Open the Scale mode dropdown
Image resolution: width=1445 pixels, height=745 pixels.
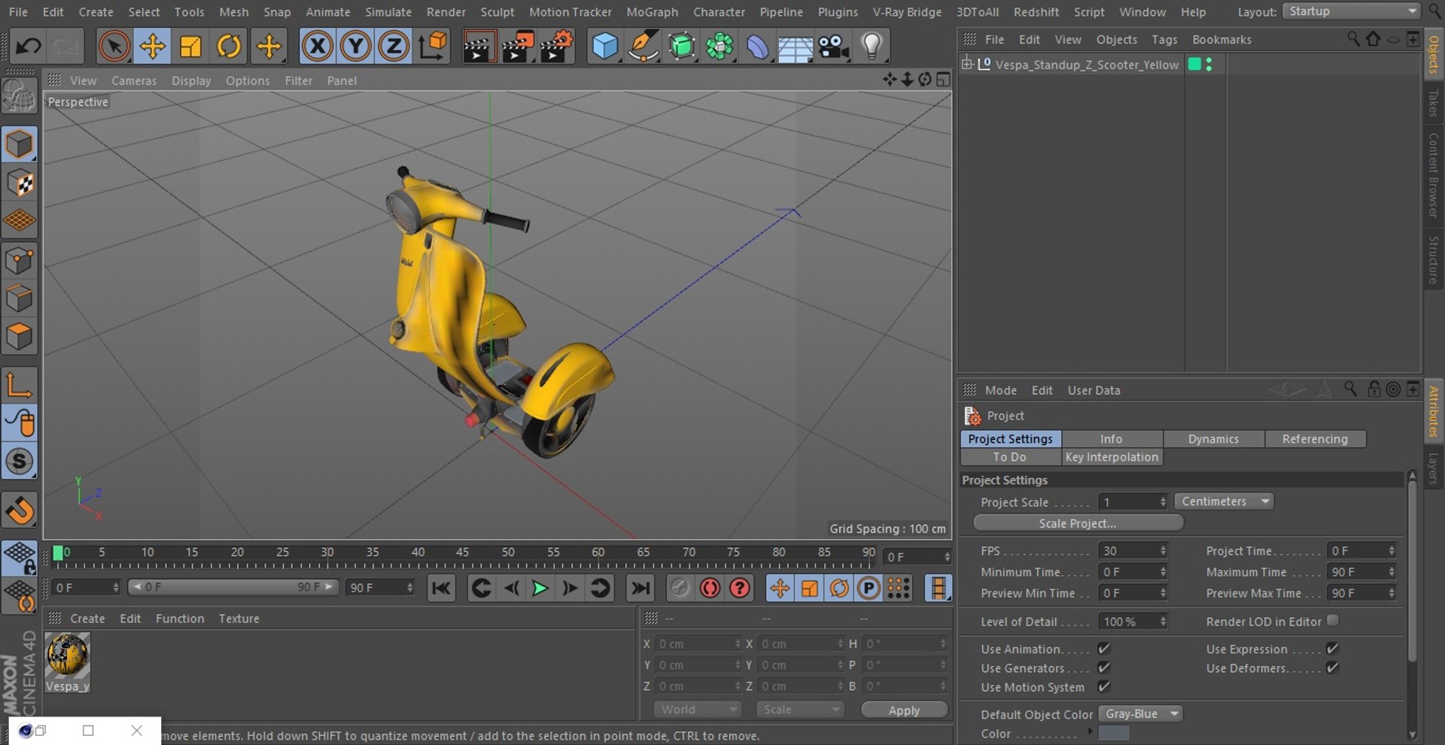pyautogui.click(x=800, y=710)
